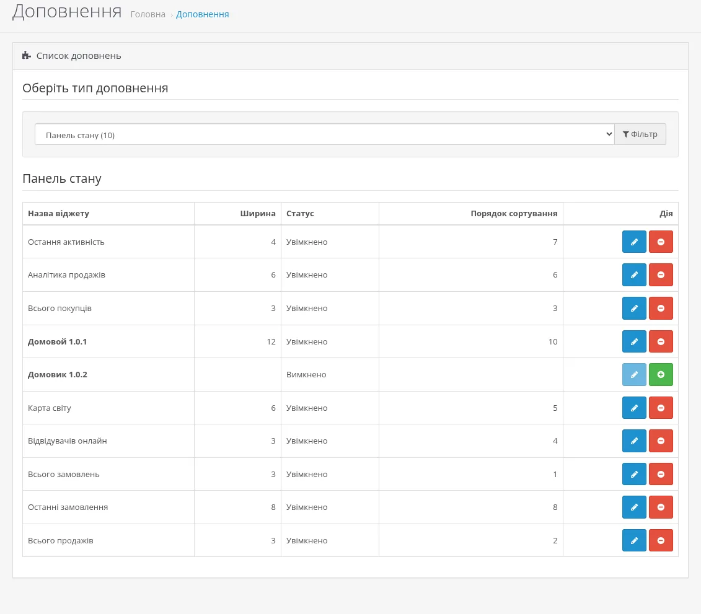Click the Карта світу widget name
The image size is (701, 614).
tap(49, 408)
